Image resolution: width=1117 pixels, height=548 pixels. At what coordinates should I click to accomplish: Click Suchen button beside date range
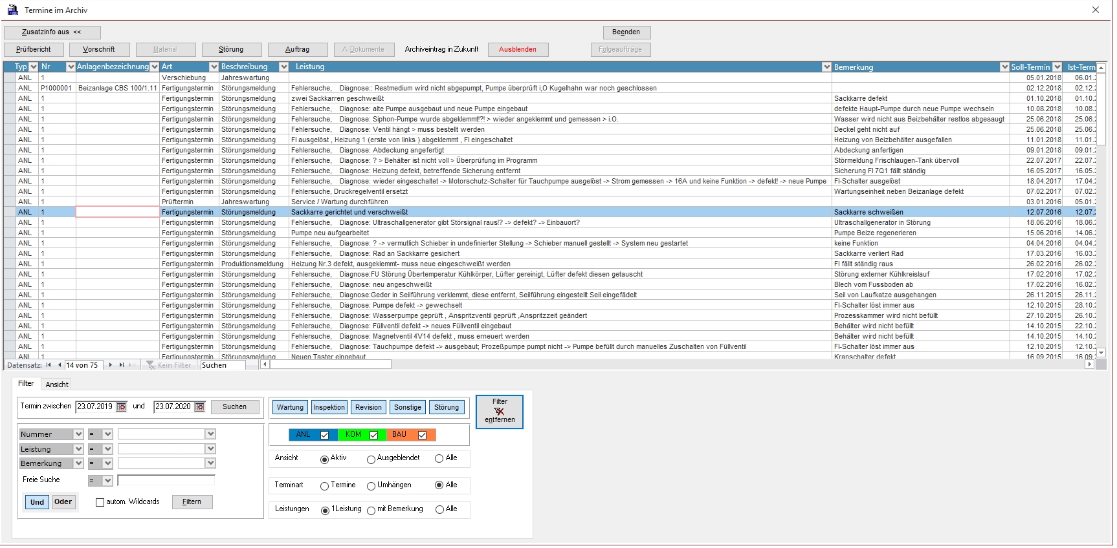point(235,407)
